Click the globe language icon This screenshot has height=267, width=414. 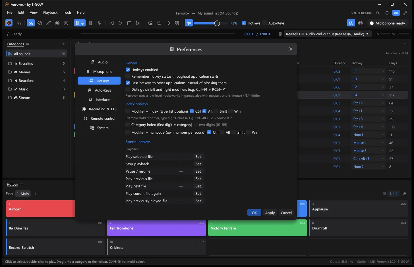pos(360,23)
